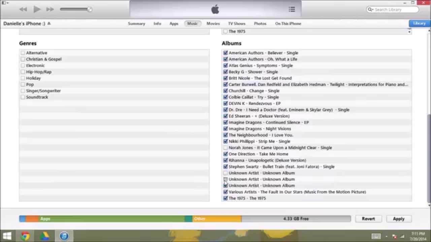Image resolution: width=431 pixels, height=242 pixels.
Task: Select text DEVIN K - Rendezvous - EP
Action: click(x=255, y=104)
